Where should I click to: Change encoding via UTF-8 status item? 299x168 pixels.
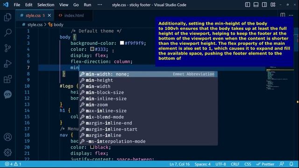pos(221,164)
